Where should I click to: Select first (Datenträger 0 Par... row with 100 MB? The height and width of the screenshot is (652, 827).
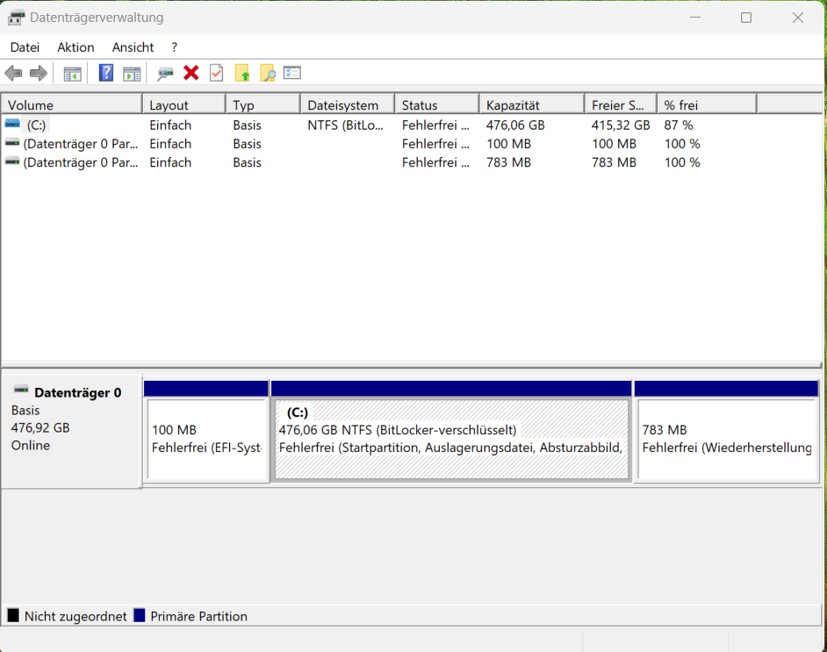pos(81,144)
